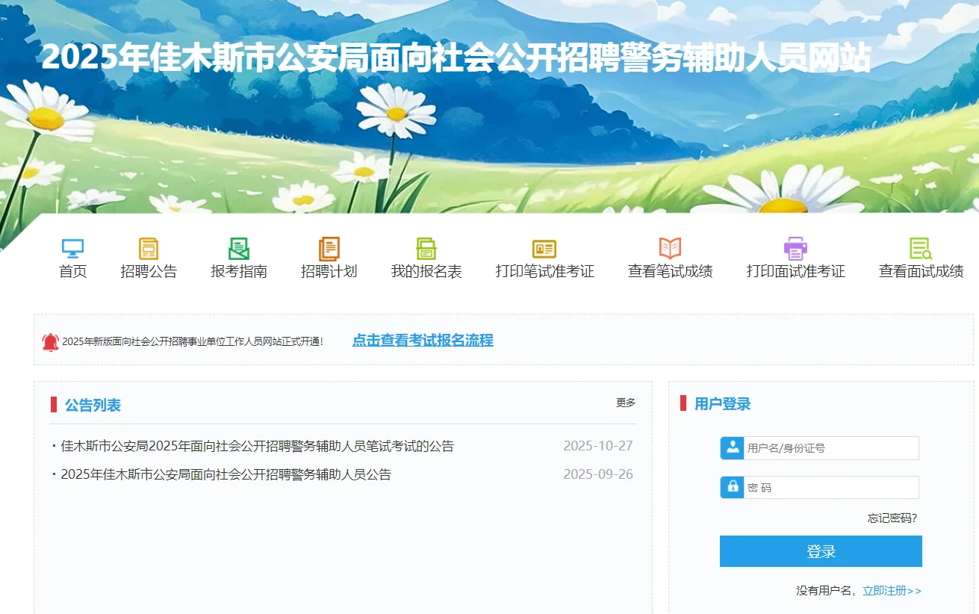The image size is (979, 614).
Task: Click the 查看笔试成绩 open book icon
Action: (x=671, y=249)
